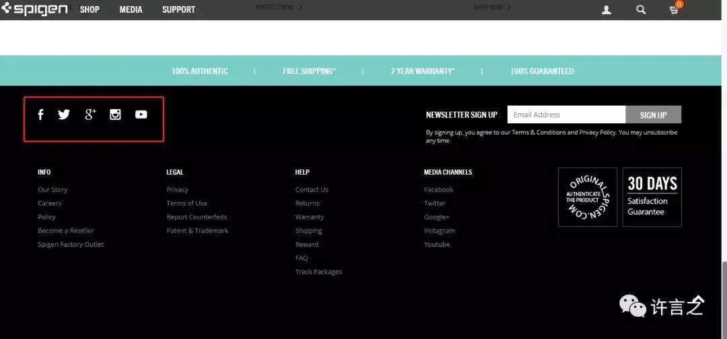Screen dimensions: 727x339
Task: Click the Report Counterfeits link
Action: coord(197,217)
